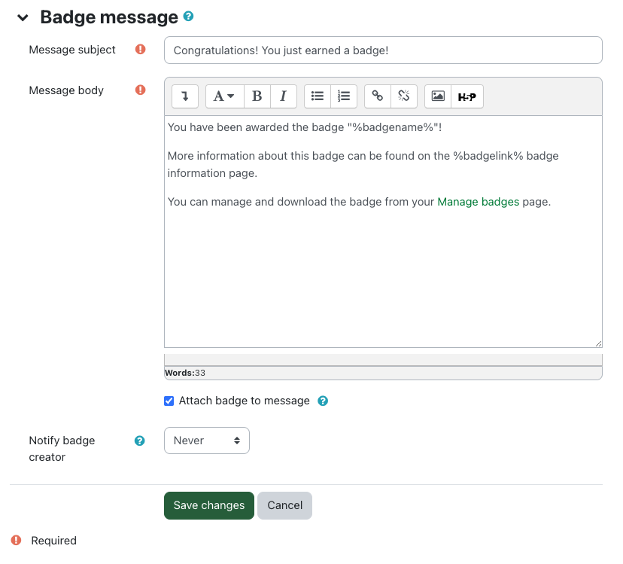The image size is (623, 564).
Task: Click the unlink icon
Action: [404, 96]
